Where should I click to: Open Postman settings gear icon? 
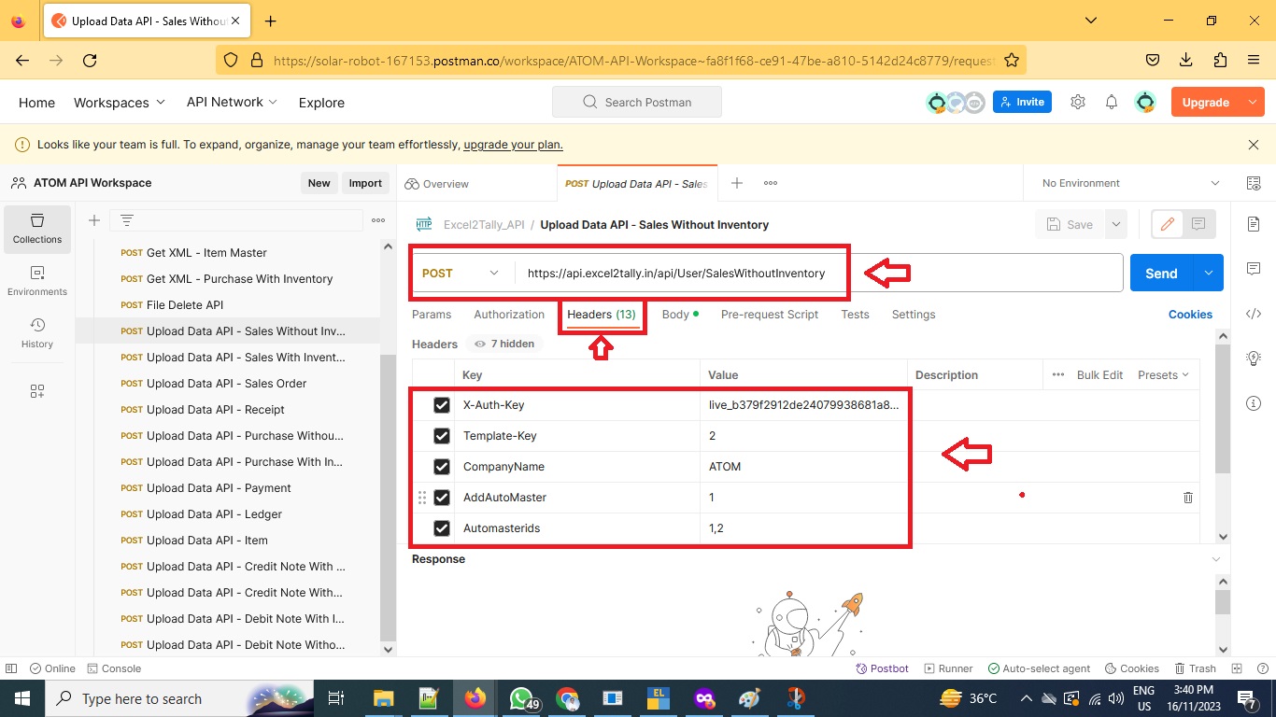click(1078, 102)
